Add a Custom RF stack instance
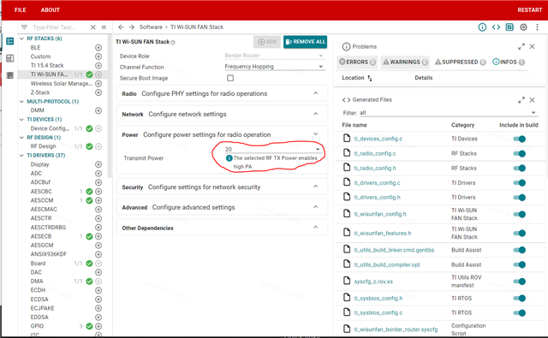 98,56
